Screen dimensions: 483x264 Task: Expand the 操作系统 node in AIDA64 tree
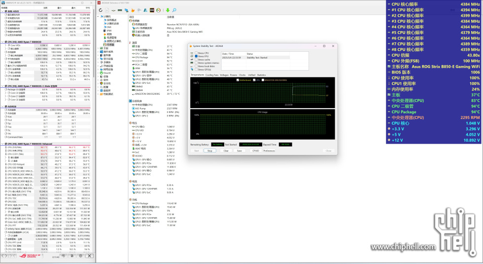pyautogui.click(x=99, y=52)
